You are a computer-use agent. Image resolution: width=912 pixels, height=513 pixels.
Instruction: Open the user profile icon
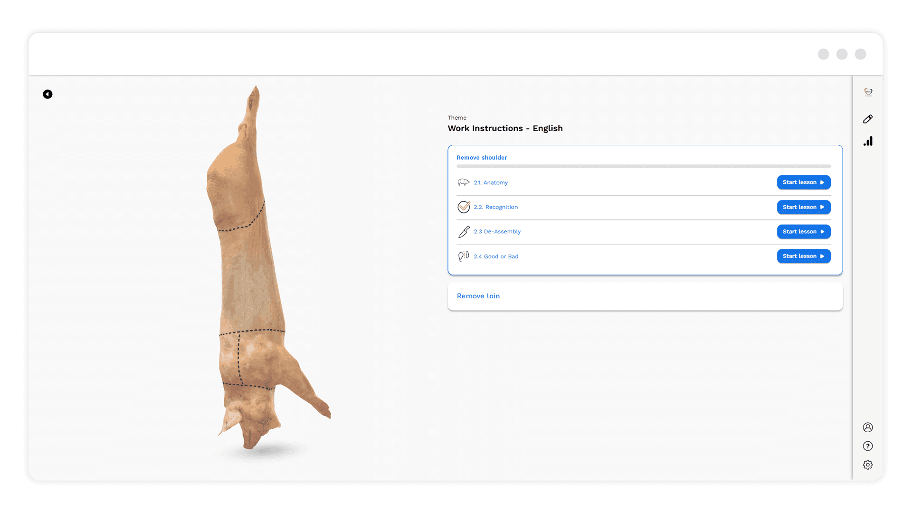click(x=868, y=427)
